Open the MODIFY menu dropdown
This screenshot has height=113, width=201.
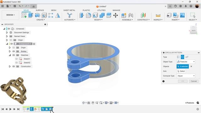click(98, 20)
